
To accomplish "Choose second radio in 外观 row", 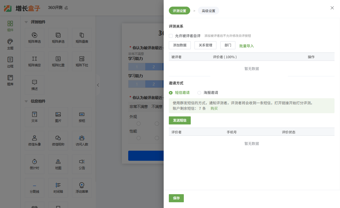I will tap(157, 124).
